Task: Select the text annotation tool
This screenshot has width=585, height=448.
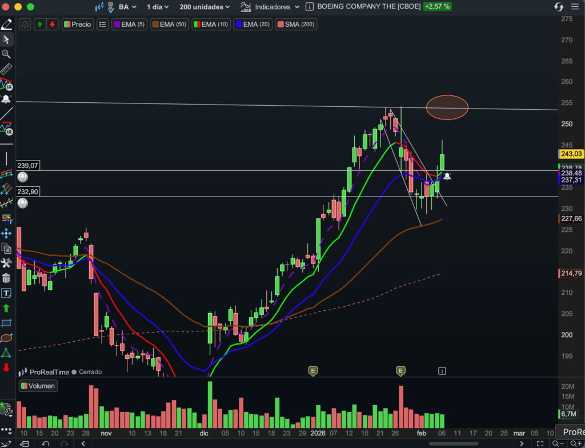Action: coord(6,293)
